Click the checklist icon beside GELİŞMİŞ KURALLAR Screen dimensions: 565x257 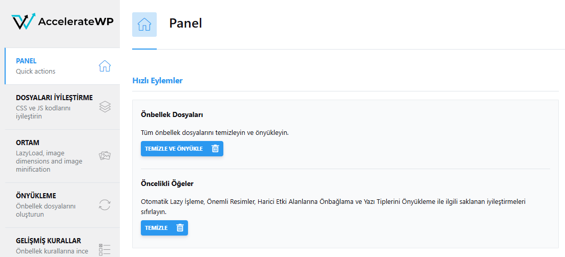pos(104,249)
